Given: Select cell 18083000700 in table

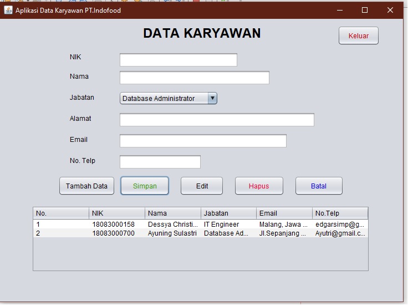Looking at the screenshot, I should coord(117,233).
